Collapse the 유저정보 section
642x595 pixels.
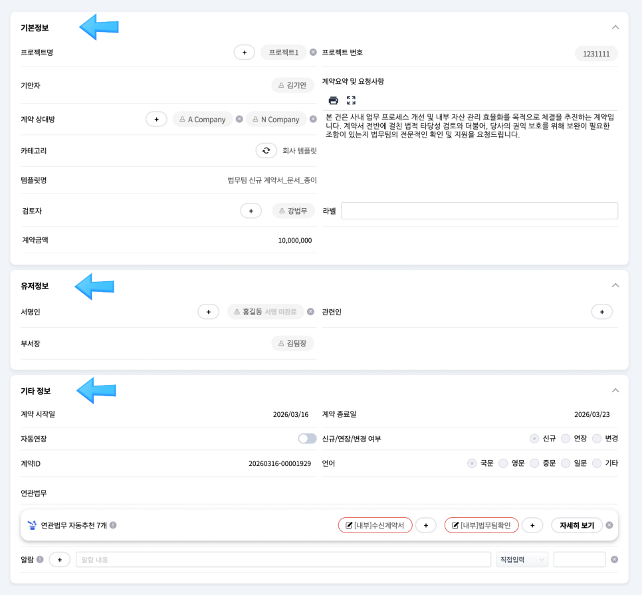pyautogui.click(x=615, y=285)
